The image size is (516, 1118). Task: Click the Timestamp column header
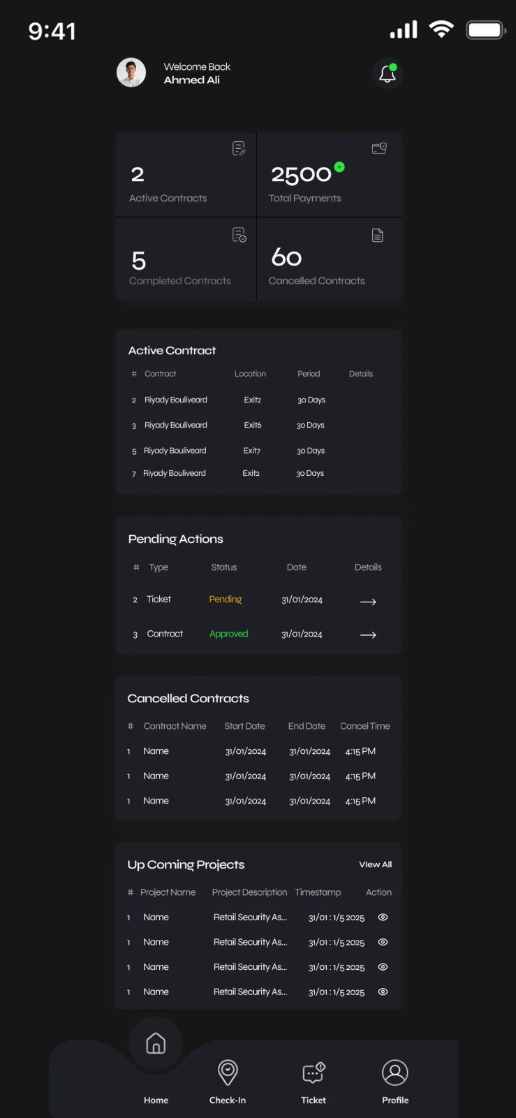click(318, 892)
